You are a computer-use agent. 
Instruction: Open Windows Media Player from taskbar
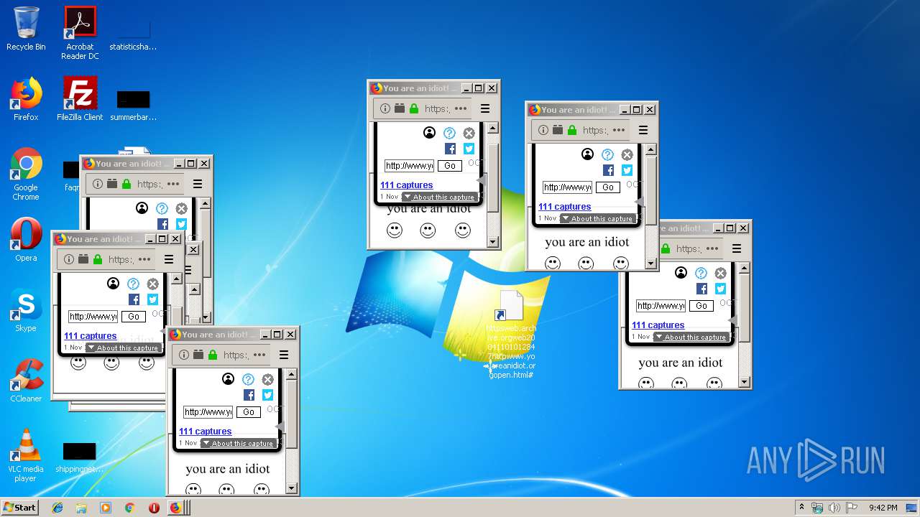pos(106,508)
